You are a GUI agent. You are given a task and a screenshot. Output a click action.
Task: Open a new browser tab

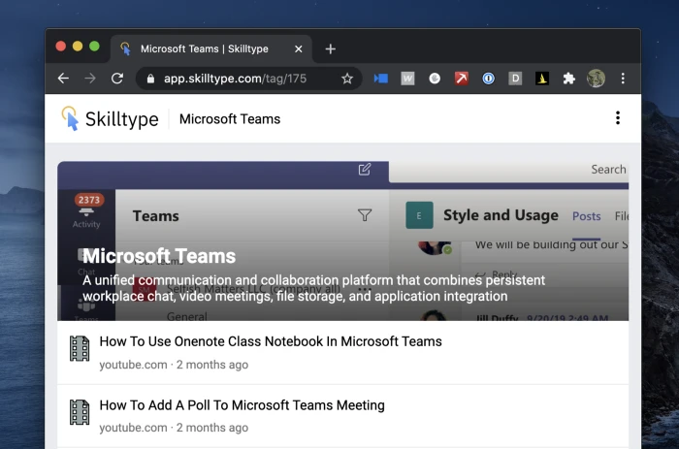coord(330,48)
